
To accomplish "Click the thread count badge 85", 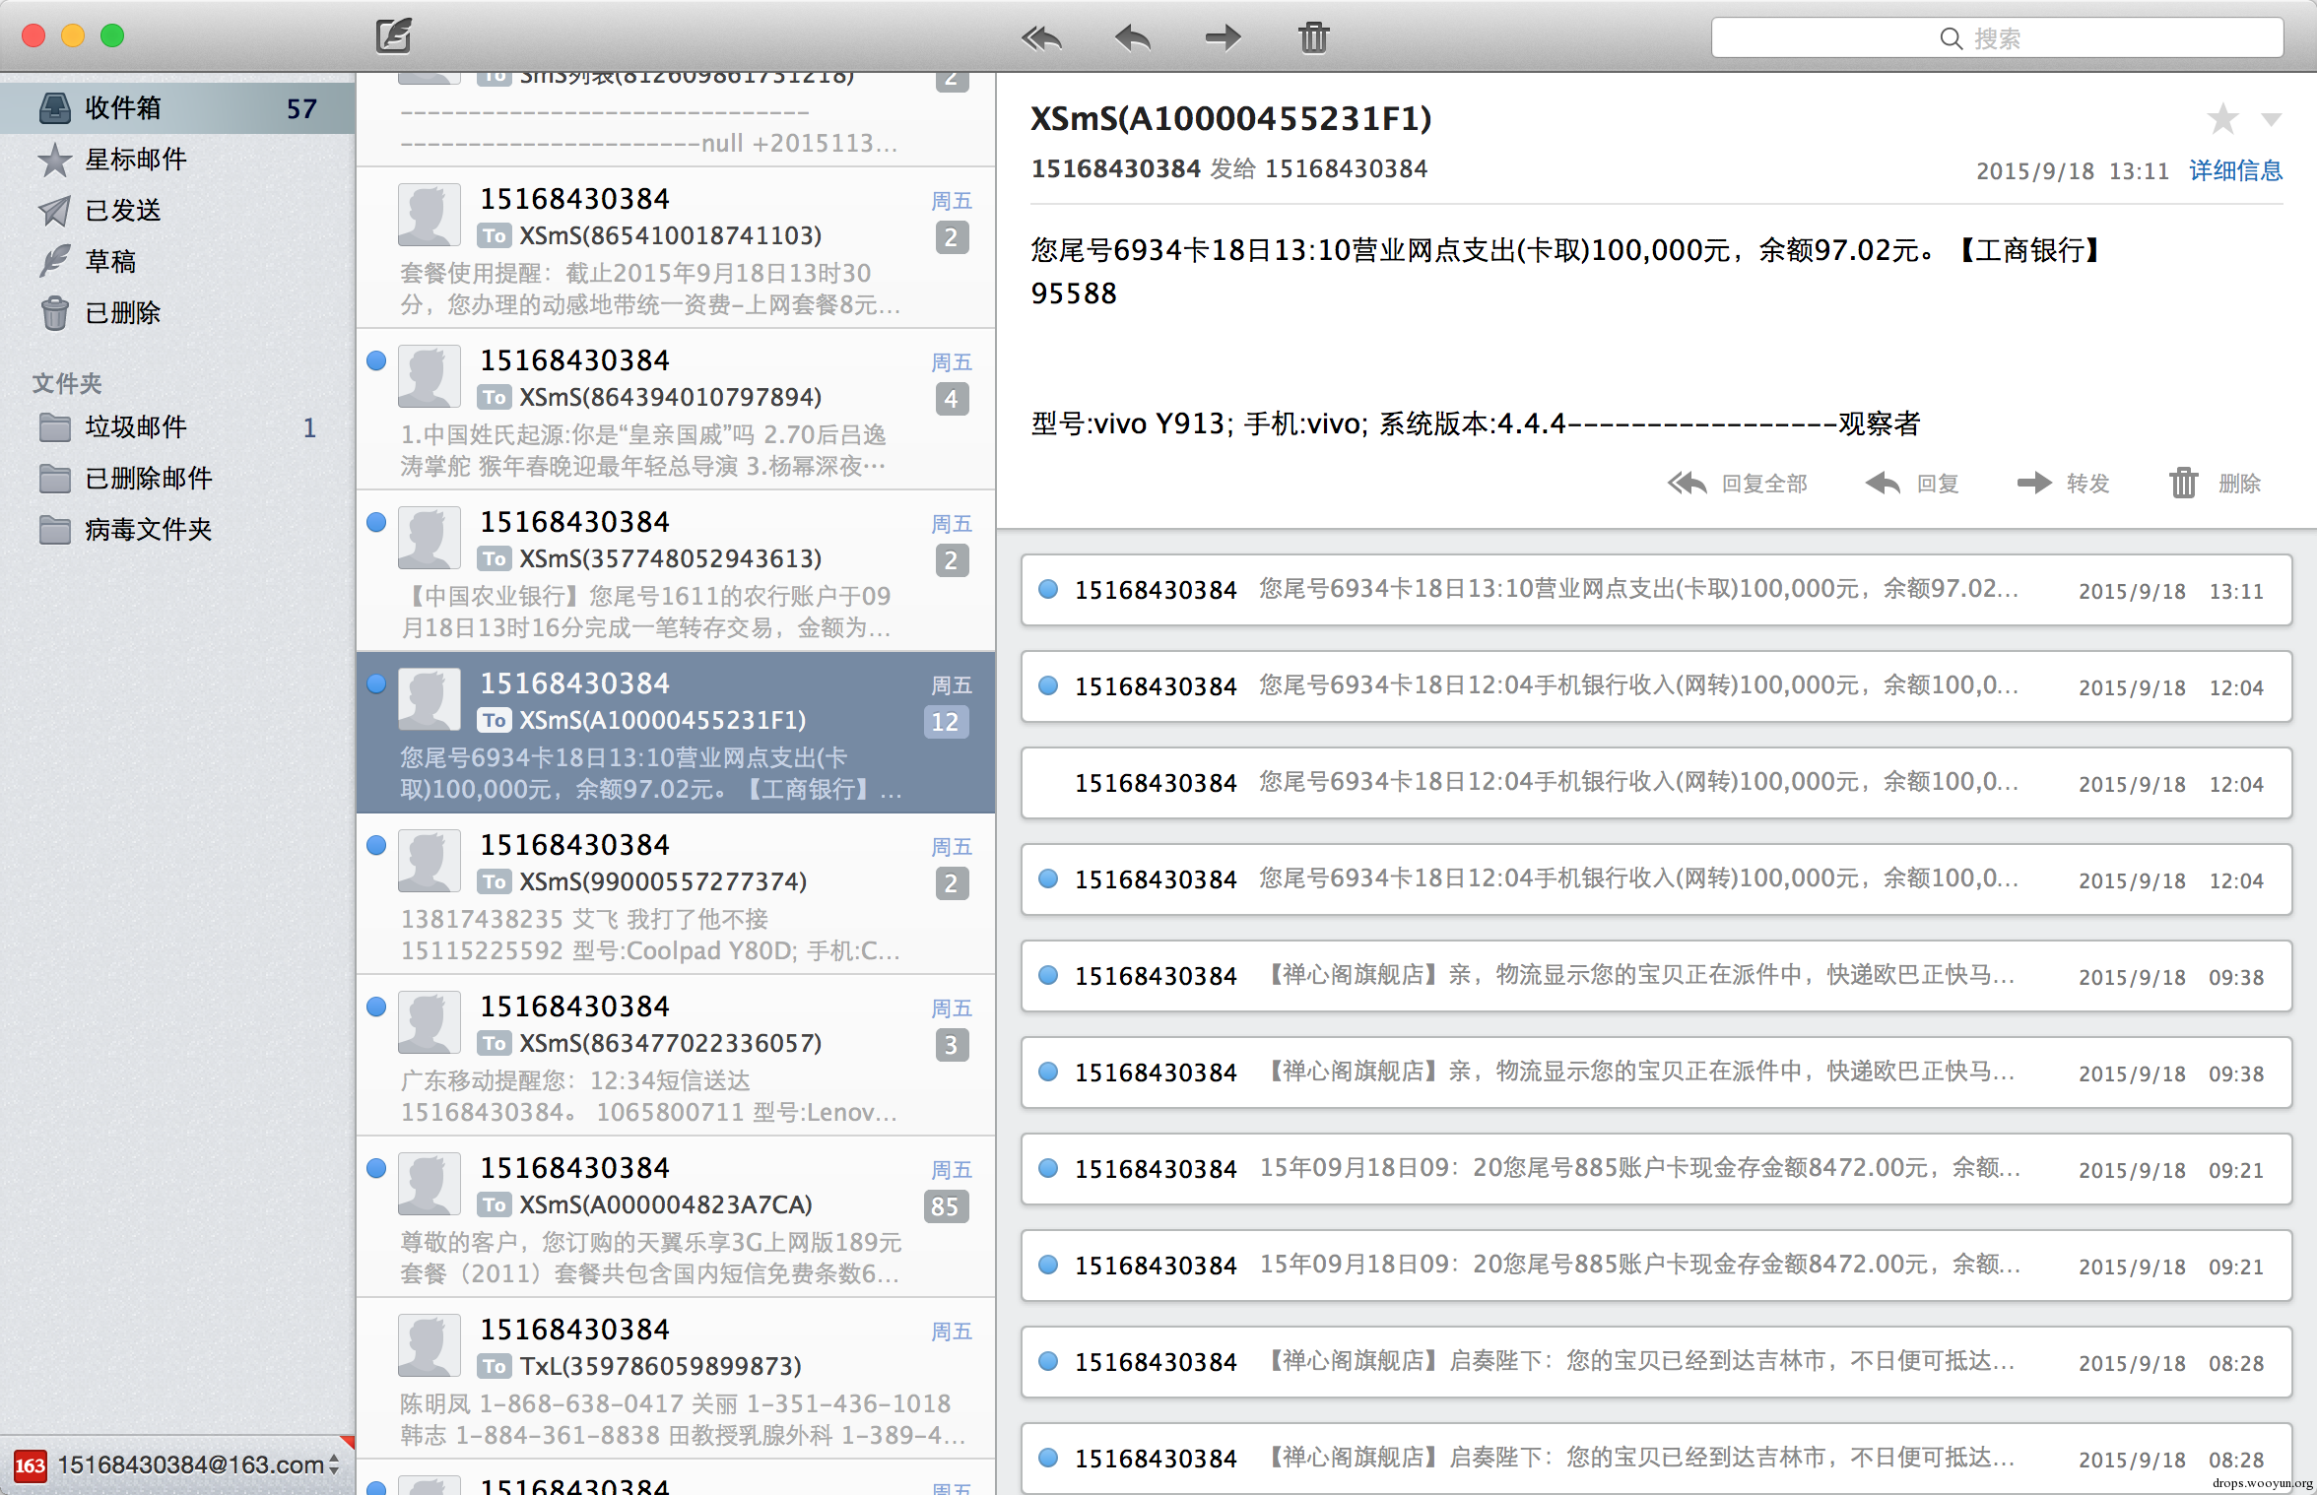I will (x=946, y=1206).
